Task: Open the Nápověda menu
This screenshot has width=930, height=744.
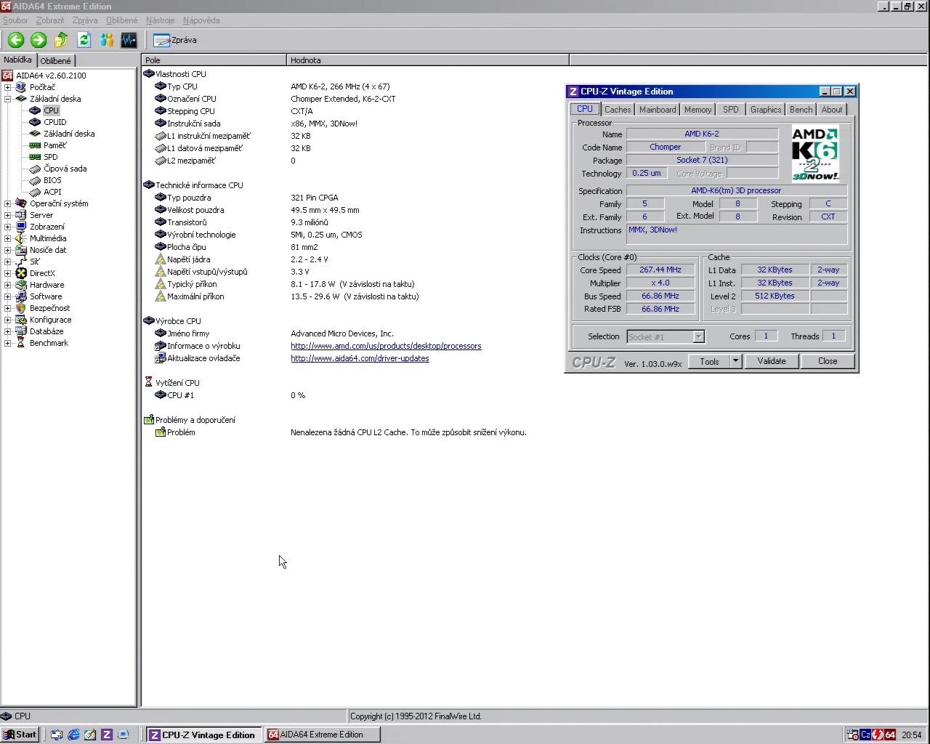Action: (x=201, y=20)
